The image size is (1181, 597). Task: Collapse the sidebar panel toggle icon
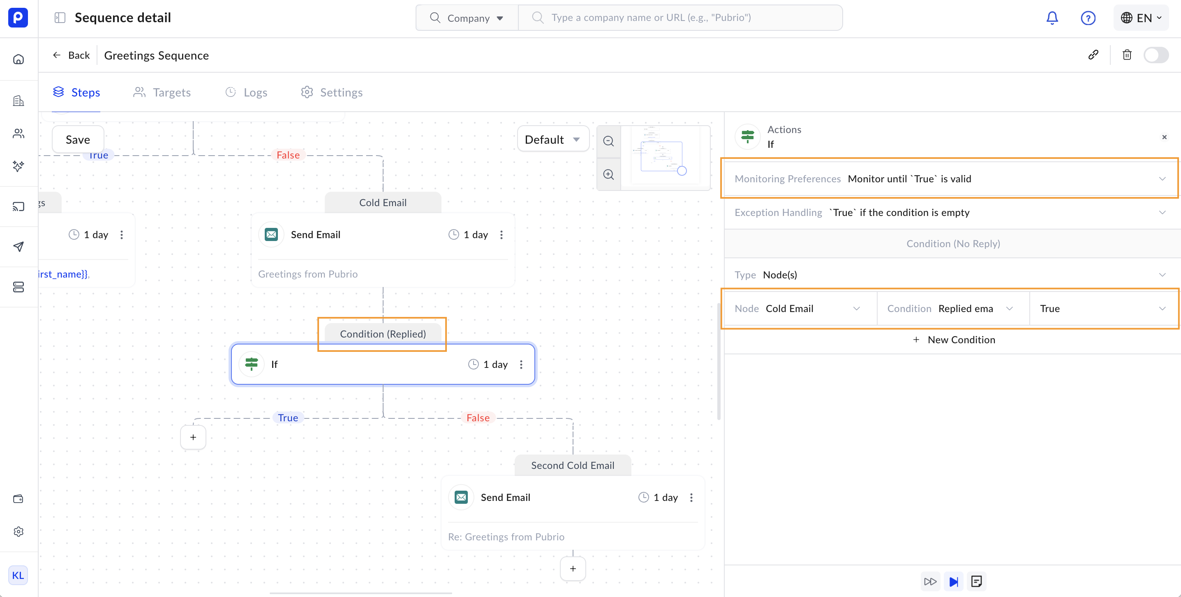point(60,18)
